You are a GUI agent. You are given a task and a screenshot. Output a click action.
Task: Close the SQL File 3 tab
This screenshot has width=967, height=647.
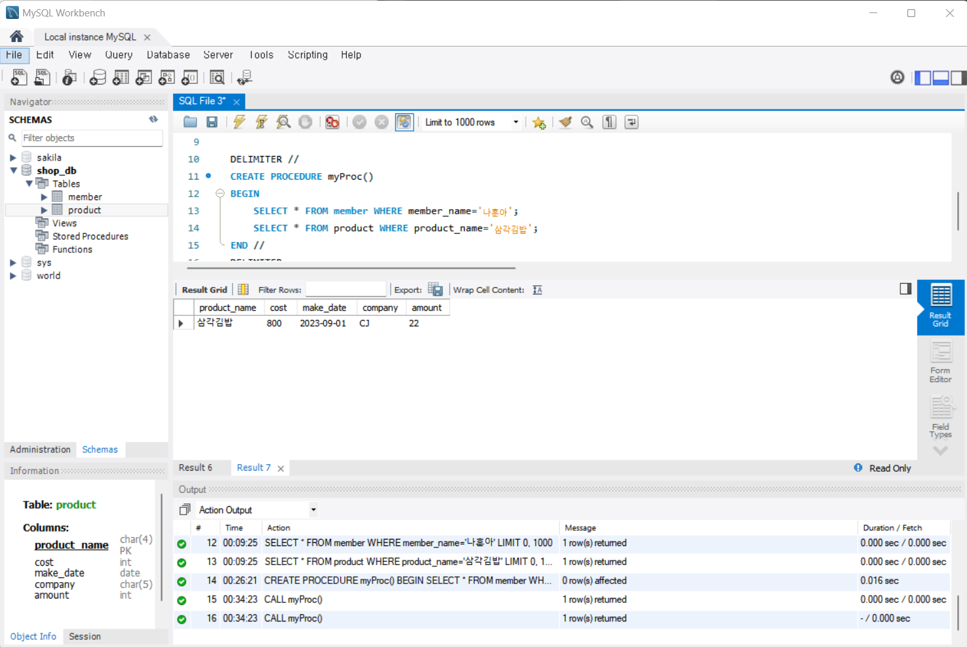pyautogui.click(x=236, y=102)
